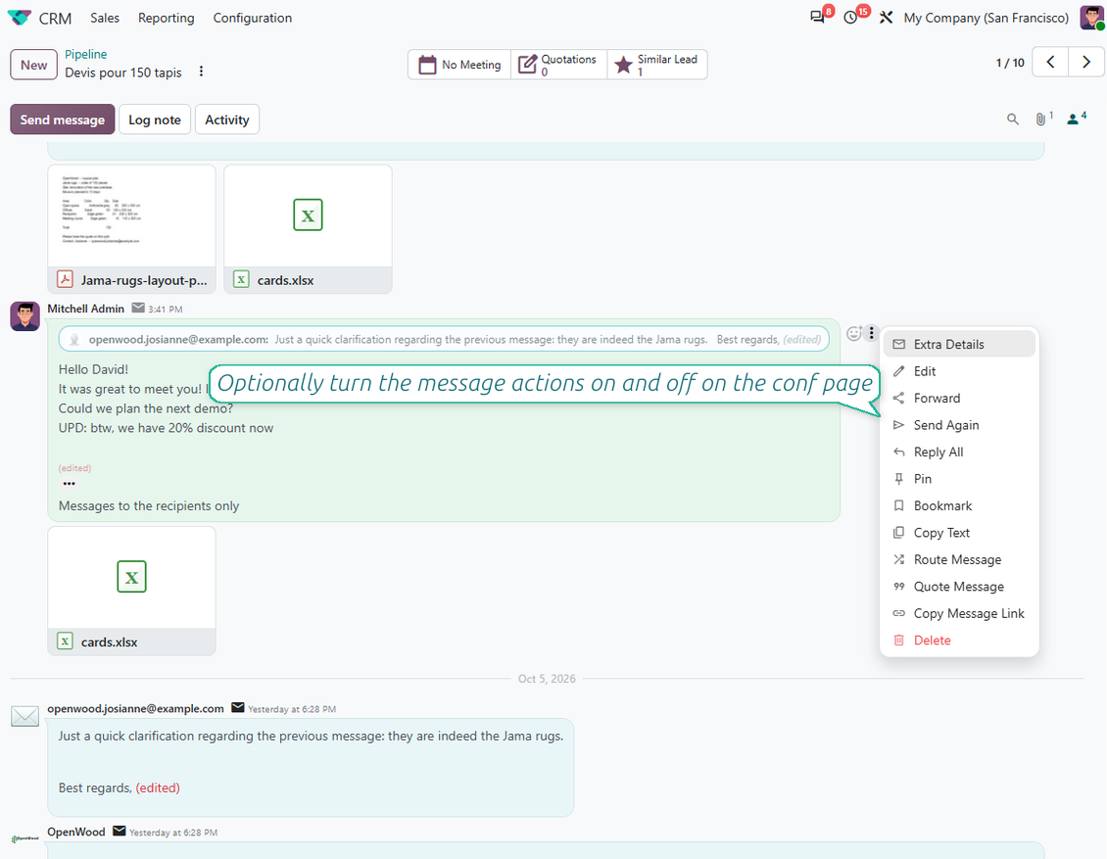The height and width of the screenshot is (859, 1107).
Task: Click the Activity button
Action: click(226, 119)
